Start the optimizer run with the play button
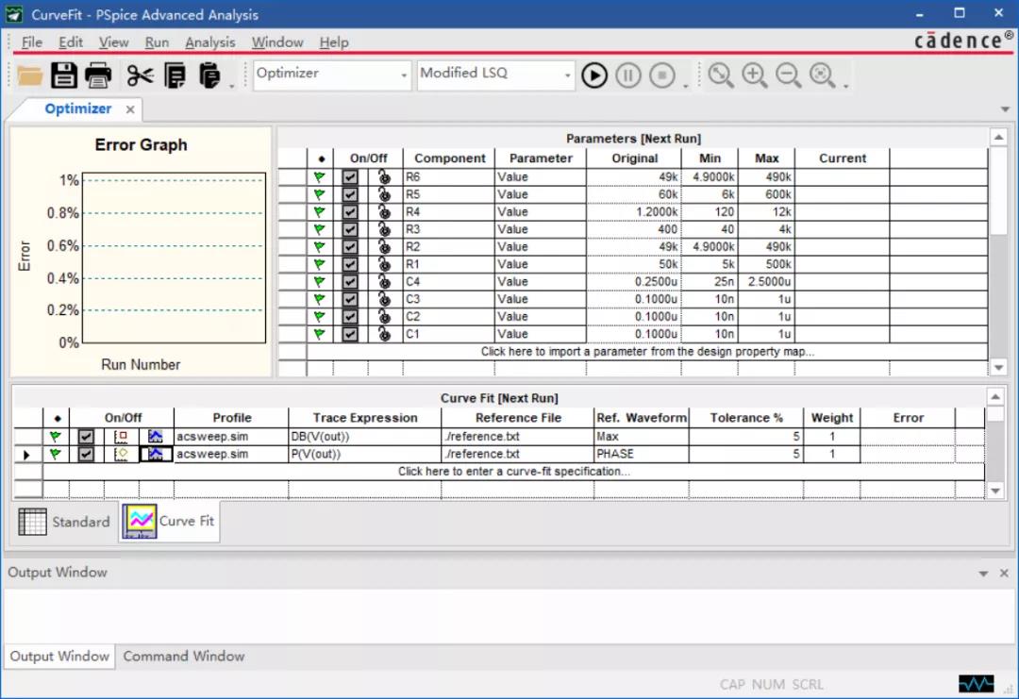 pyautogui.click(x=594, y=75)
